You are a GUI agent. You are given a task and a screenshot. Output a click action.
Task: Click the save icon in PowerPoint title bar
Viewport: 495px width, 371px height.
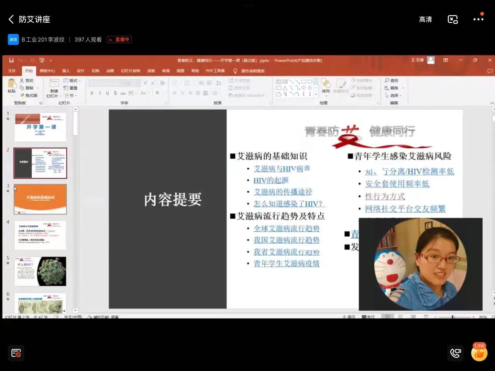(x=11, y=60)
